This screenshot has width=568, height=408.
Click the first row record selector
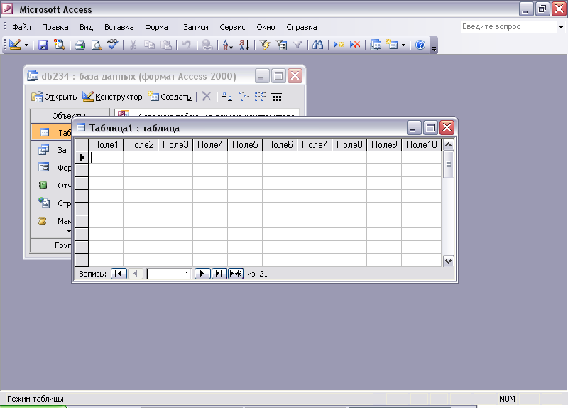point(82,157)
